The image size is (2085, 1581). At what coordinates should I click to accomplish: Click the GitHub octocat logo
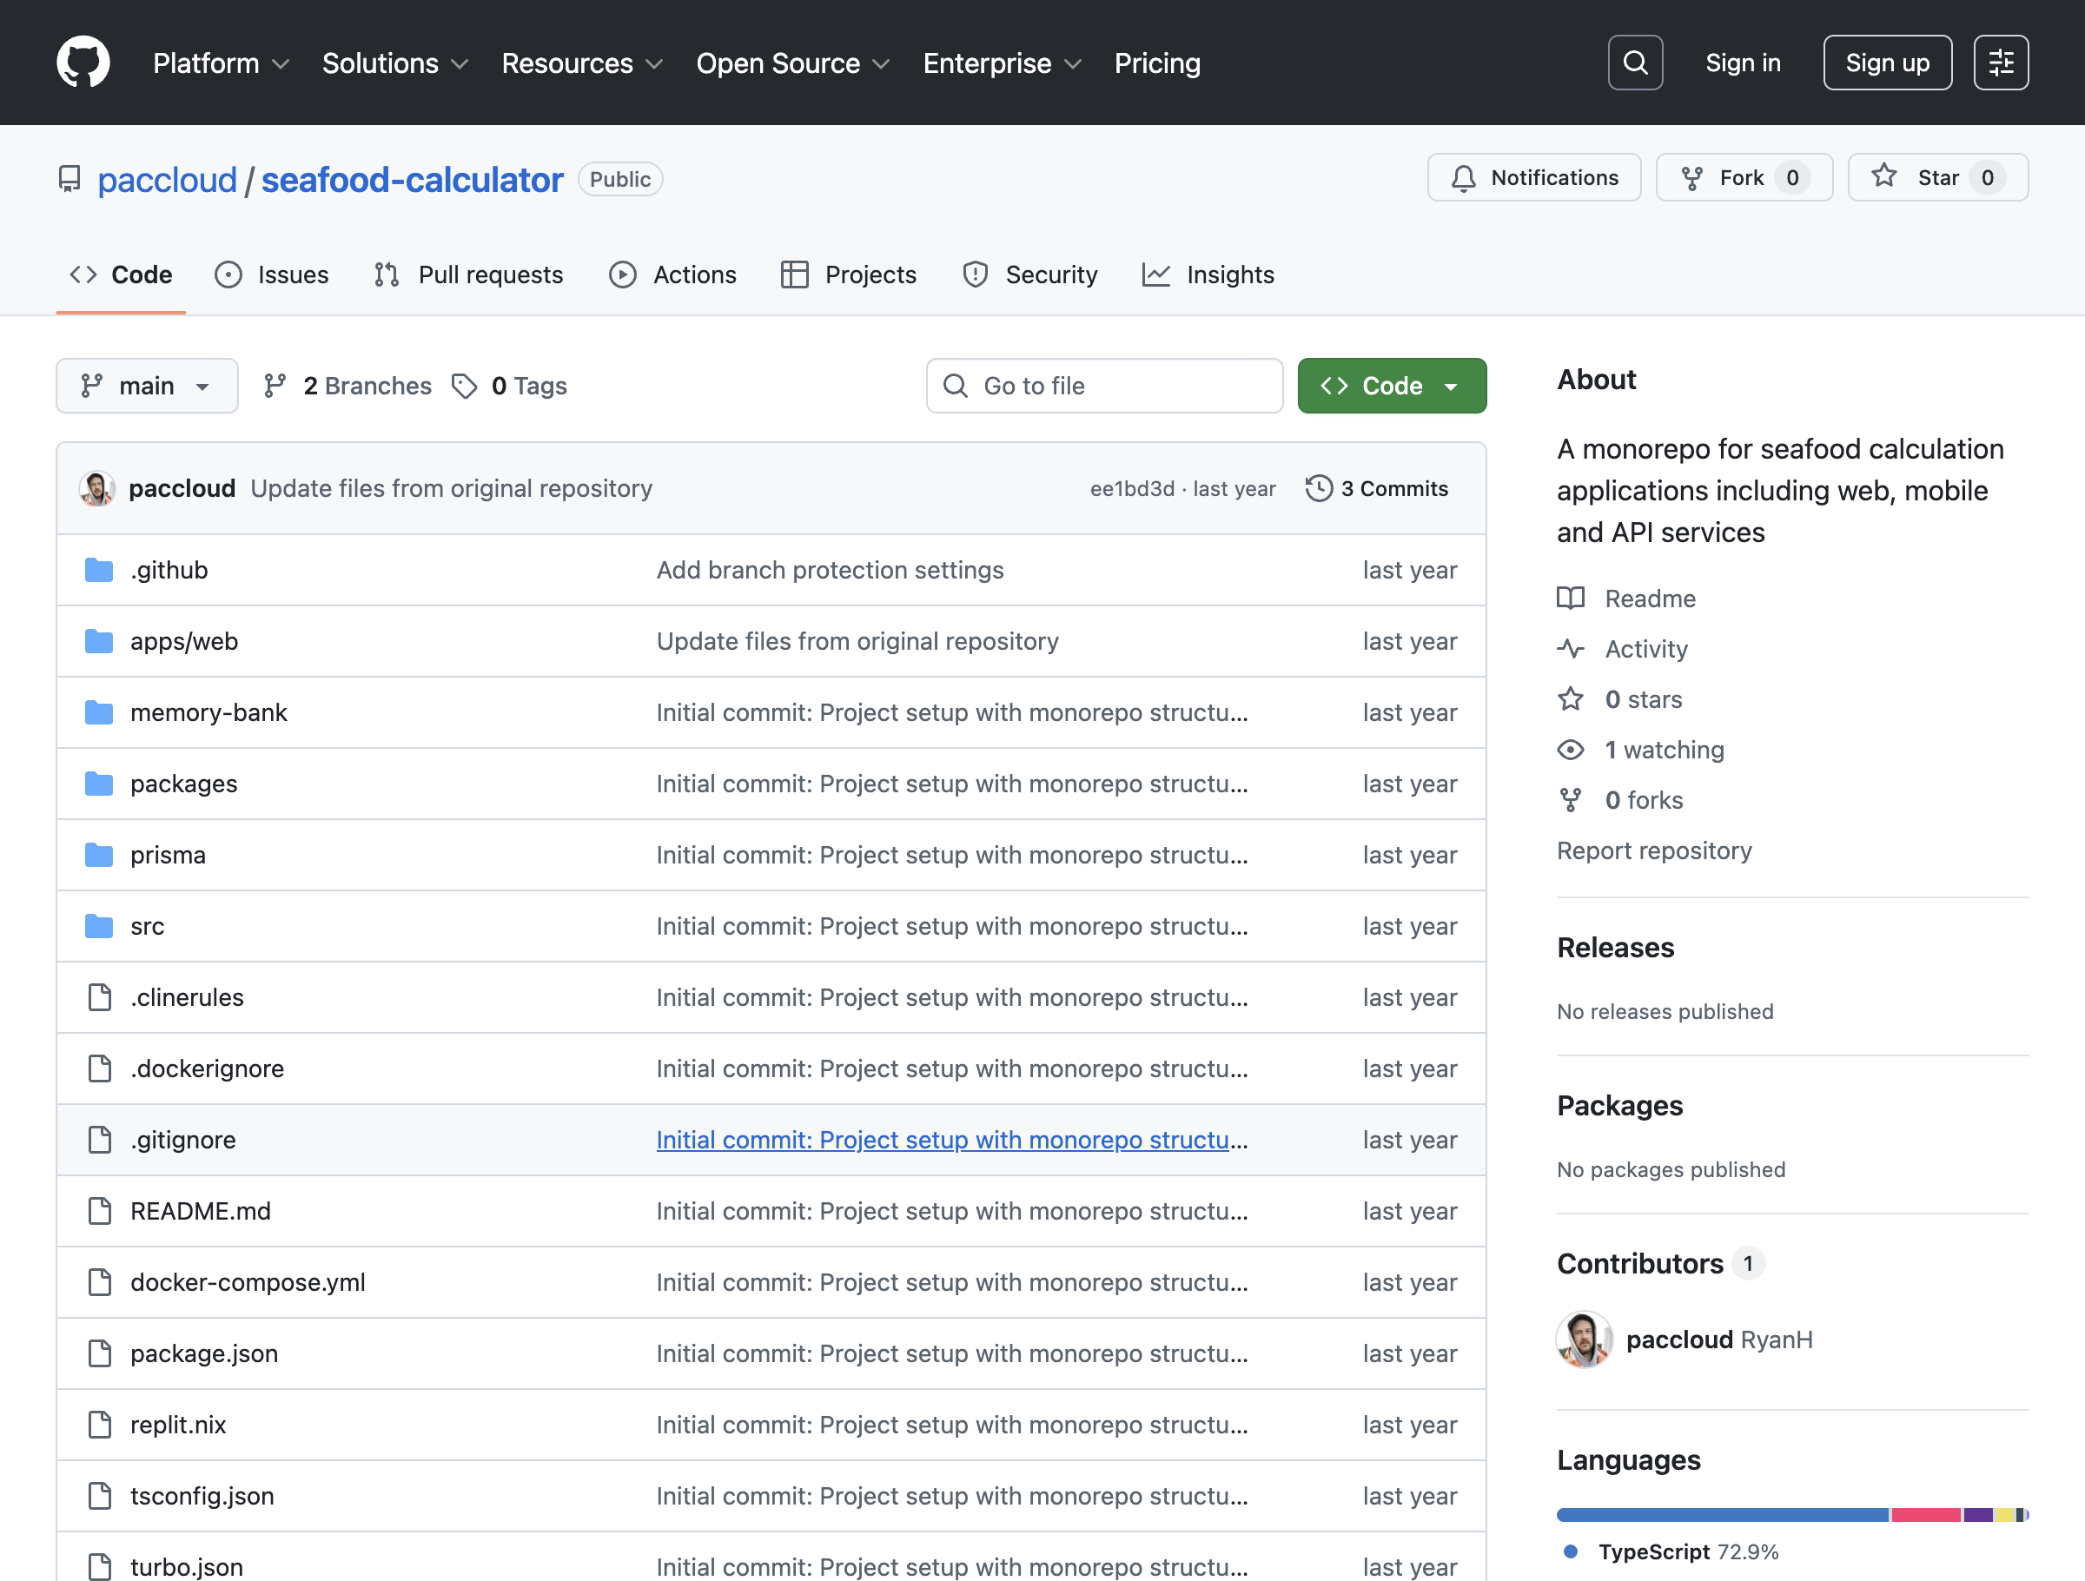click(x=84, y=63)
